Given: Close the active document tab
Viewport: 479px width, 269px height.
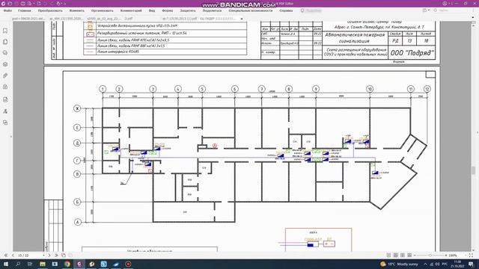Looking at the screenshot, I should coord(242,19).
